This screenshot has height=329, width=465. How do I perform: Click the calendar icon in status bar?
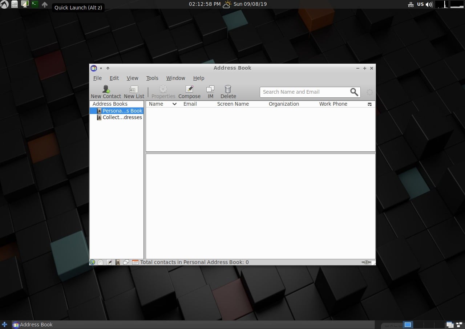[x=135, y=262]
